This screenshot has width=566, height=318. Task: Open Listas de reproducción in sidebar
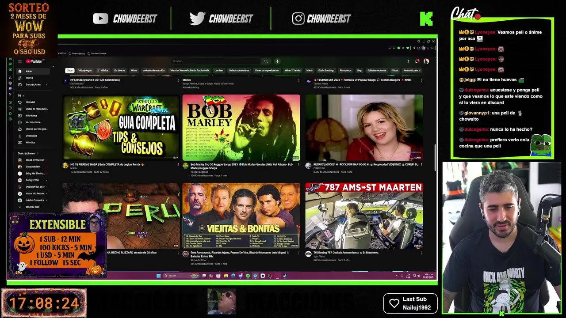(x=33, y=109)
